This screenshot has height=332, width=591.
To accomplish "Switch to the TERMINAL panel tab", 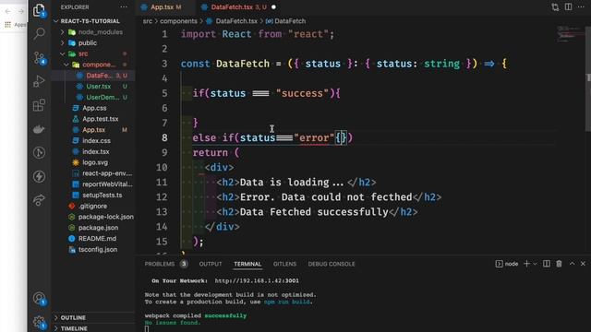I will click(247, 264).
